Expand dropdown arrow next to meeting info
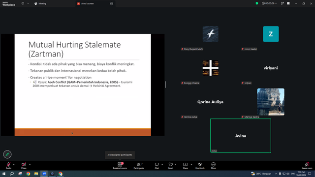 click(x=28, y=3)
